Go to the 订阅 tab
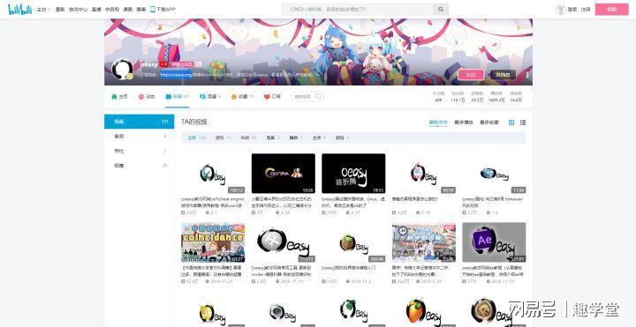This screenshot has height=327, width=636. [272, 97]
